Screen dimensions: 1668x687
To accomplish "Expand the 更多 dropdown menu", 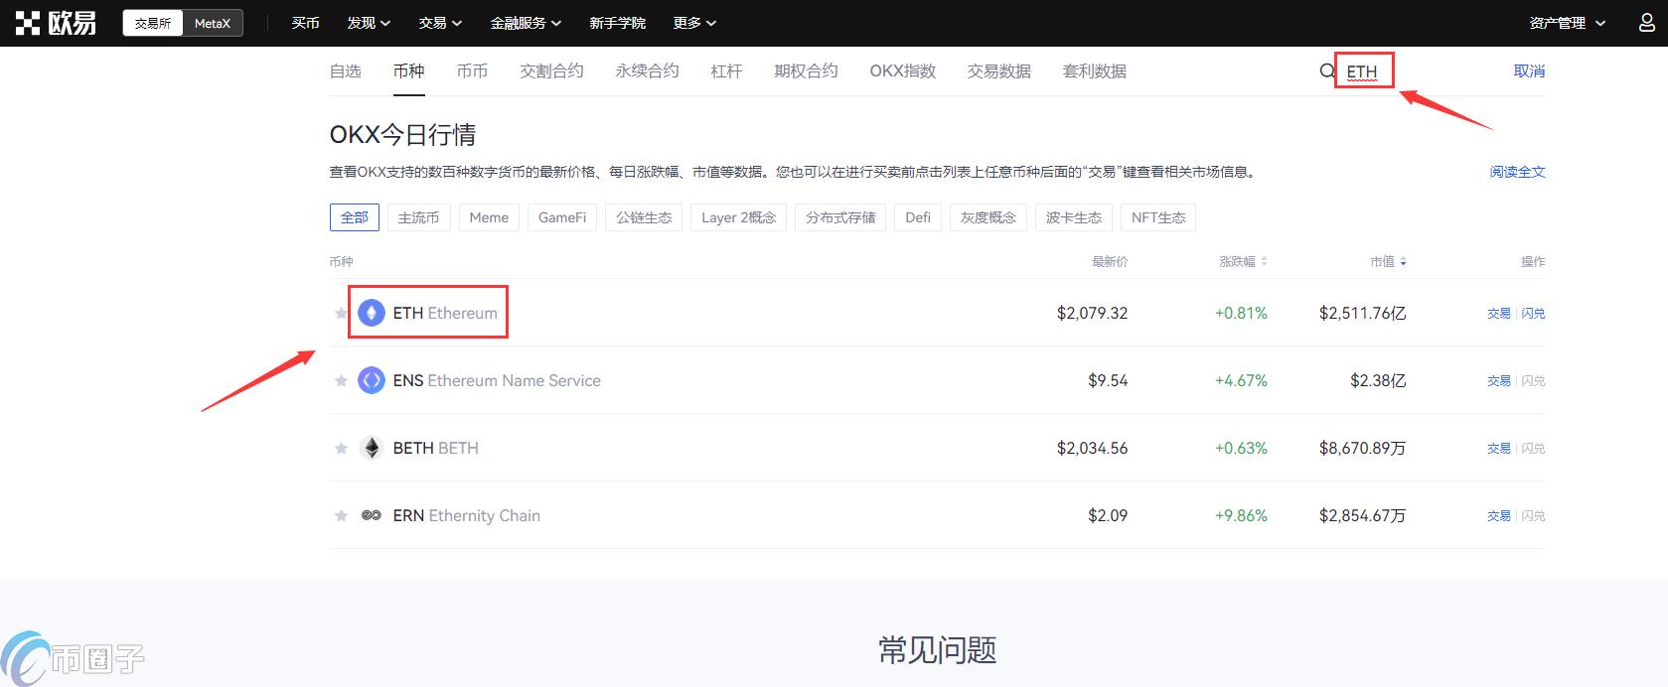I will click(x=694, y=23).
